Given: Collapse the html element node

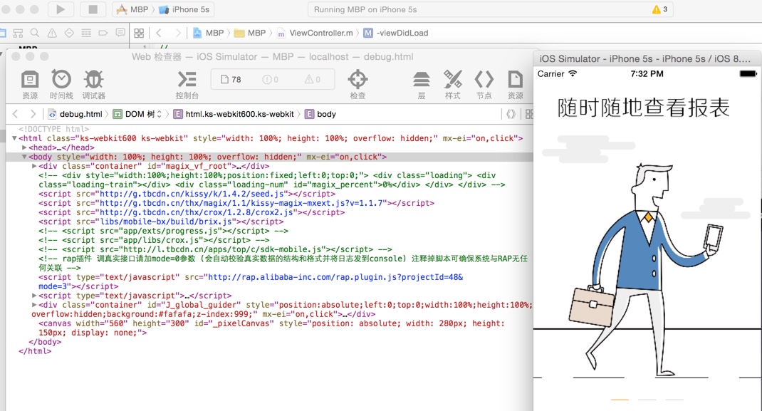Looking at the screenshot, I should (x=14, y=138).
